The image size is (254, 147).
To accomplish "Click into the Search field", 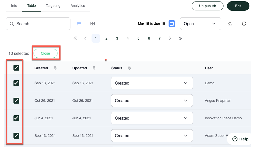I will (38, 24).
